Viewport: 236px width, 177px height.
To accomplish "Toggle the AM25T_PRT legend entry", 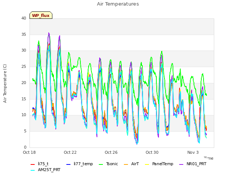I will pyautogui.click(x=45, y=170).
